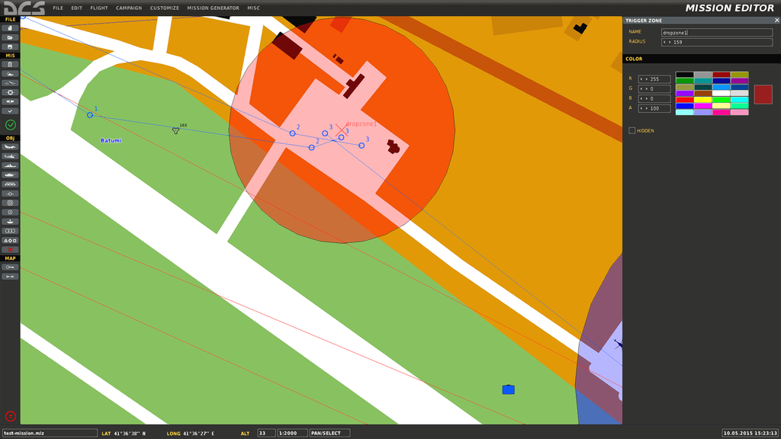
Task: Increase the A alpha value with right arrow
Action: [646, 109]
